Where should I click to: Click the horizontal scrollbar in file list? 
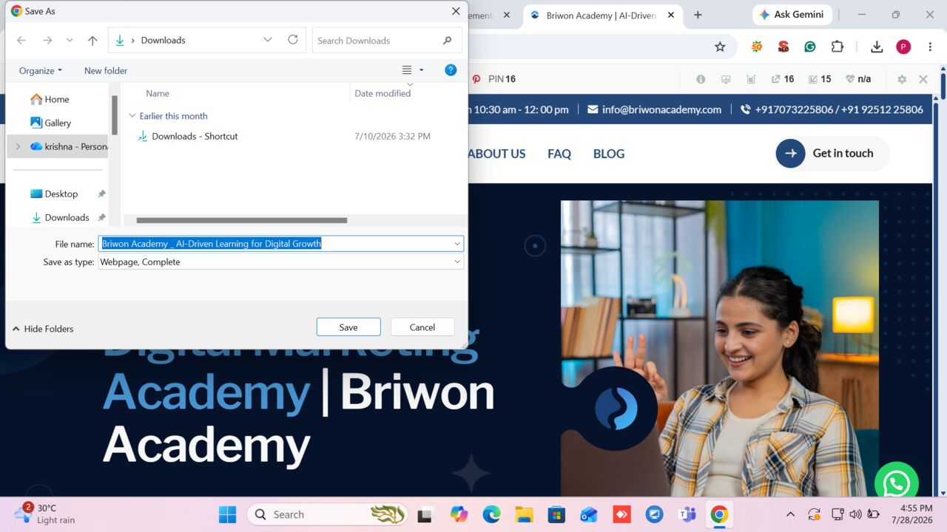pos(242,220)
